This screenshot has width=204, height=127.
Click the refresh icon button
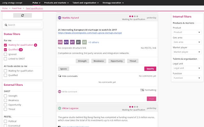[x=23, y=15]
